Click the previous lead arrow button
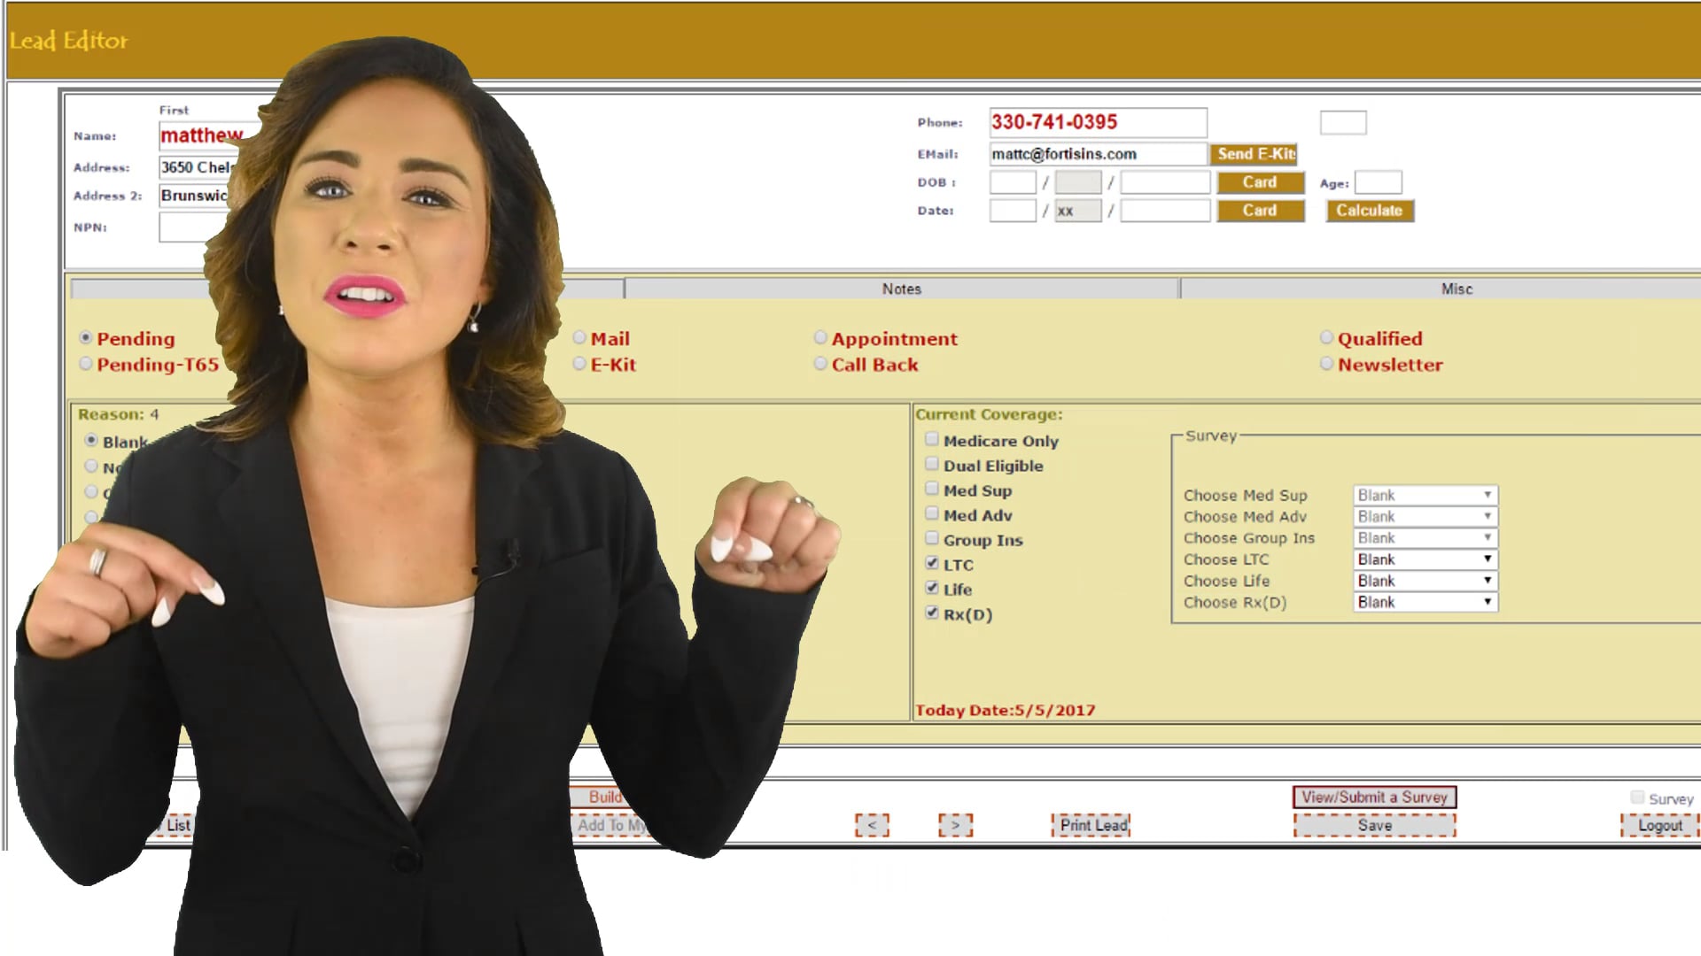 (872, 825)
